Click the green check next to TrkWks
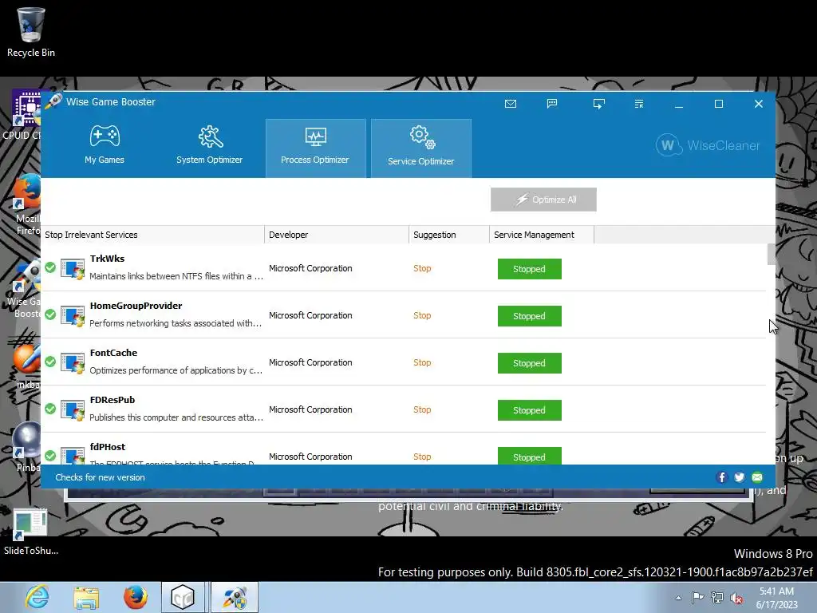Image resolution: width=817 pixels, height=613 pixels. (50, 267)
